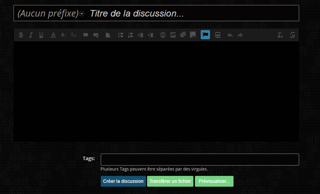Open the text color picker
The width and height of the screenshot is (320, 194).
point(53,35)
